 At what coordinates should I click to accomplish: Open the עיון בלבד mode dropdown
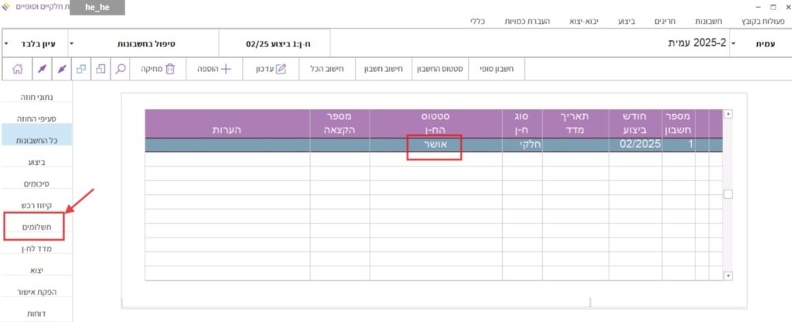7,43
